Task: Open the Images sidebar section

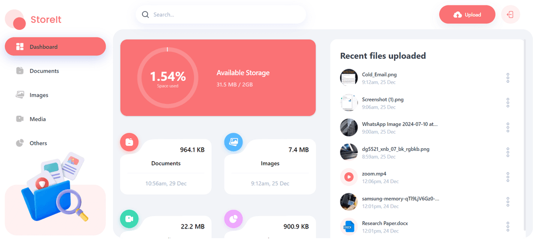Action: [39, 95]
